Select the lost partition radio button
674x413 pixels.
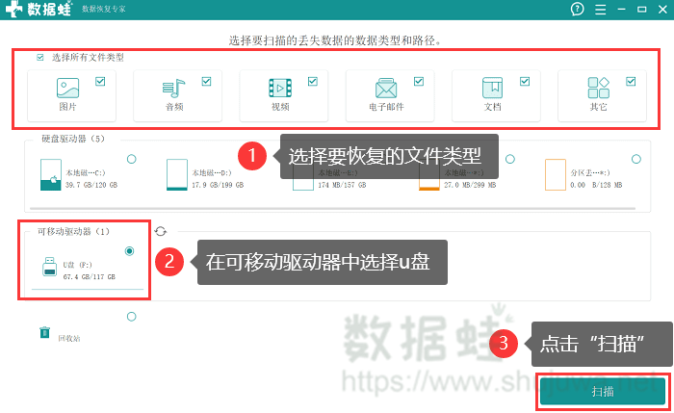point(636,159)
